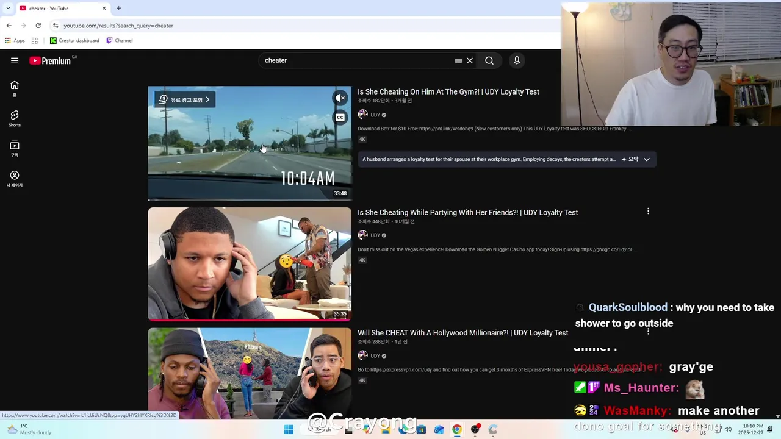Open UDY channel under the Partying video
The image size is (781, 439).
coord(375,235)
